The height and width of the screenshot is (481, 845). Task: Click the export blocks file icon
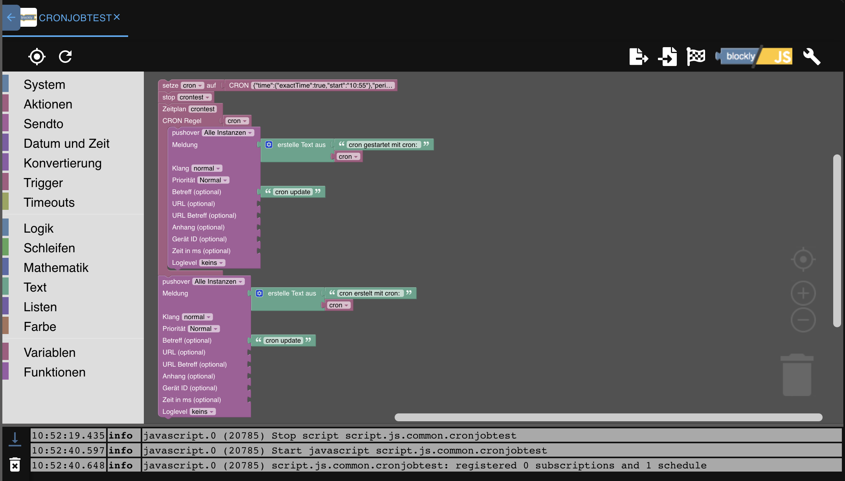tap(638, 57)
